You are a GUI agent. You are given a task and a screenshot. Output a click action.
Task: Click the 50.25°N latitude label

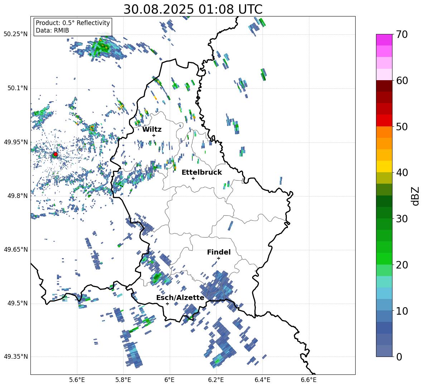[15, 34]
